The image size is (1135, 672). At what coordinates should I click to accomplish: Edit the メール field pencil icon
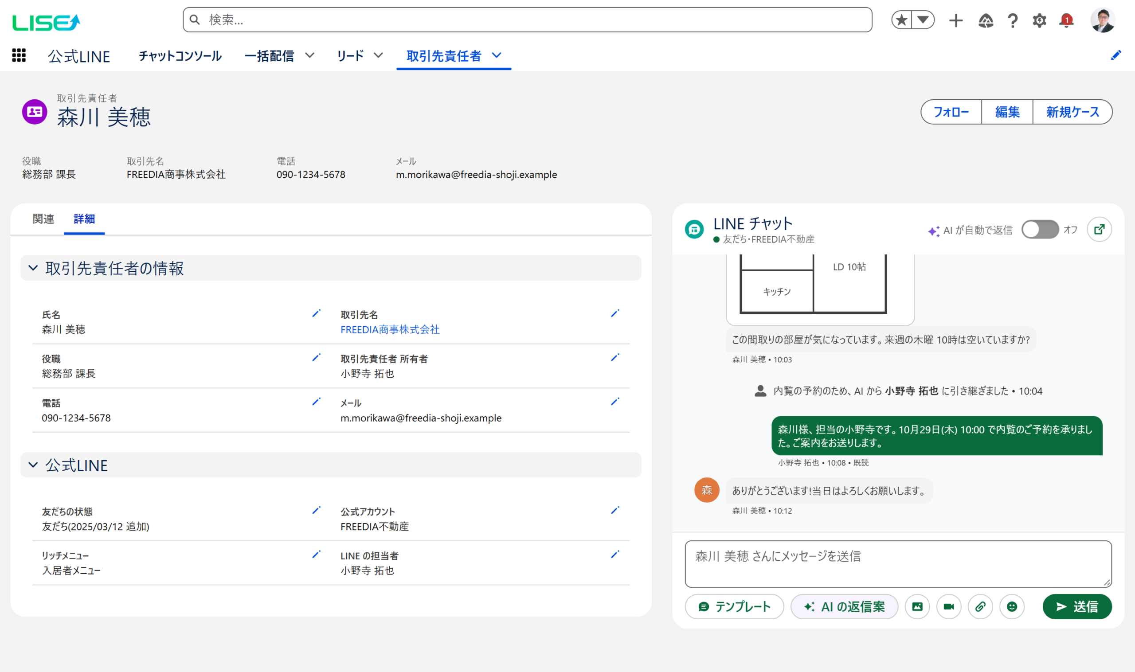pyautogui.click(x=614, y=402)
